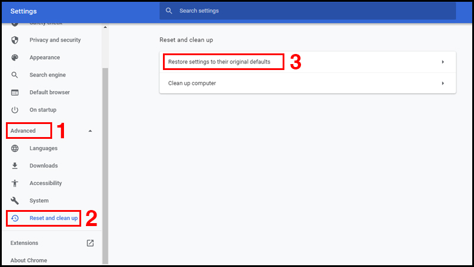Go to Appearance settings
Screen dimensions: 474x267
coord(45,58)
